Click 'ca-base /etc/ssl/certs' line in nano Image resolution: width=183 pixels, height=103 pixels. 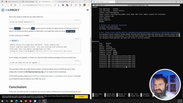coord(109,27)
